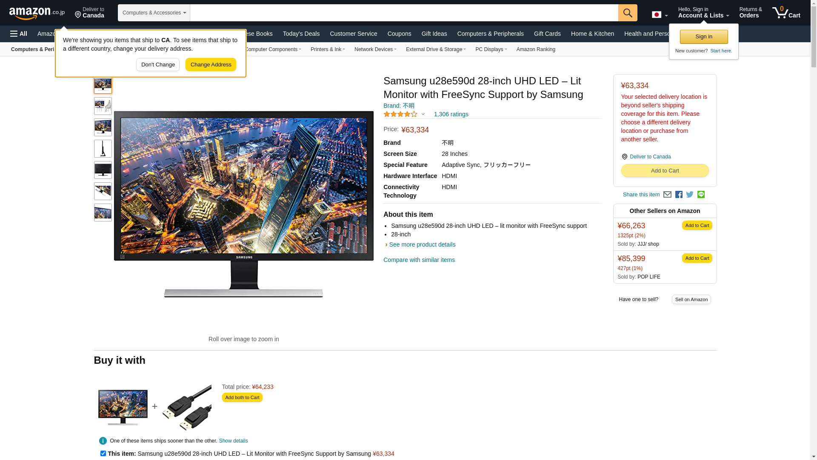Share item via email icon
The height and width of the screenshot is (460, 817).
coord(667,195)
